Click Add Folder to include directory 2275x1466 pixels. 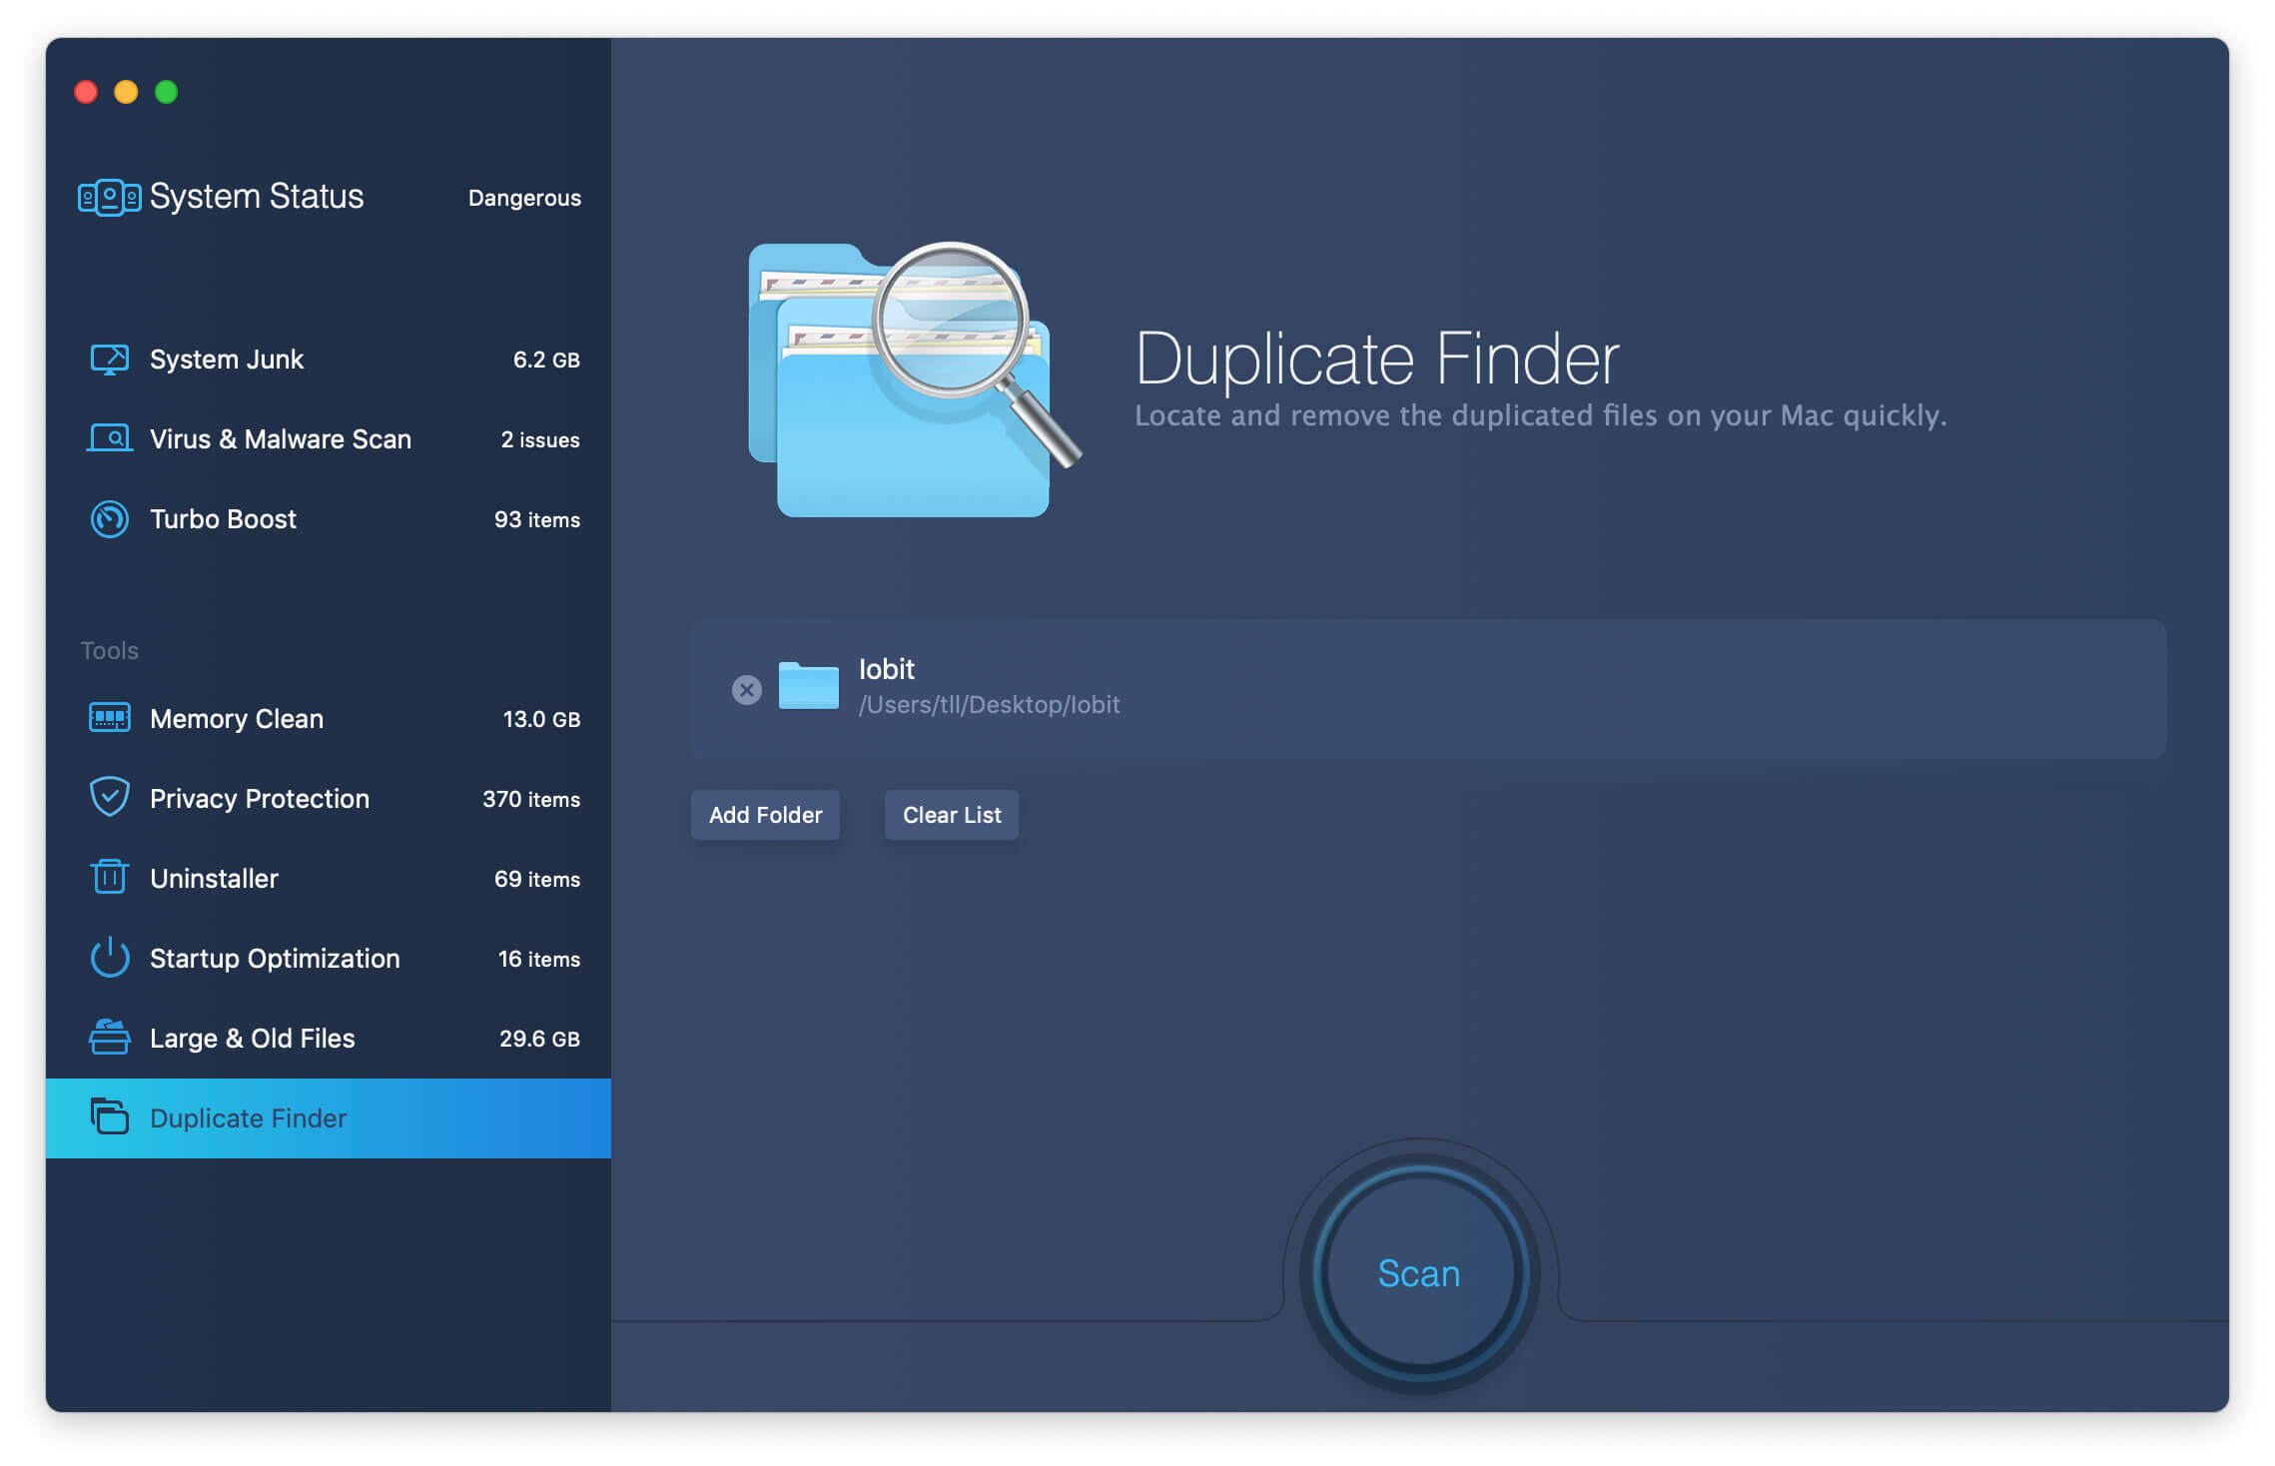[764, 814]
